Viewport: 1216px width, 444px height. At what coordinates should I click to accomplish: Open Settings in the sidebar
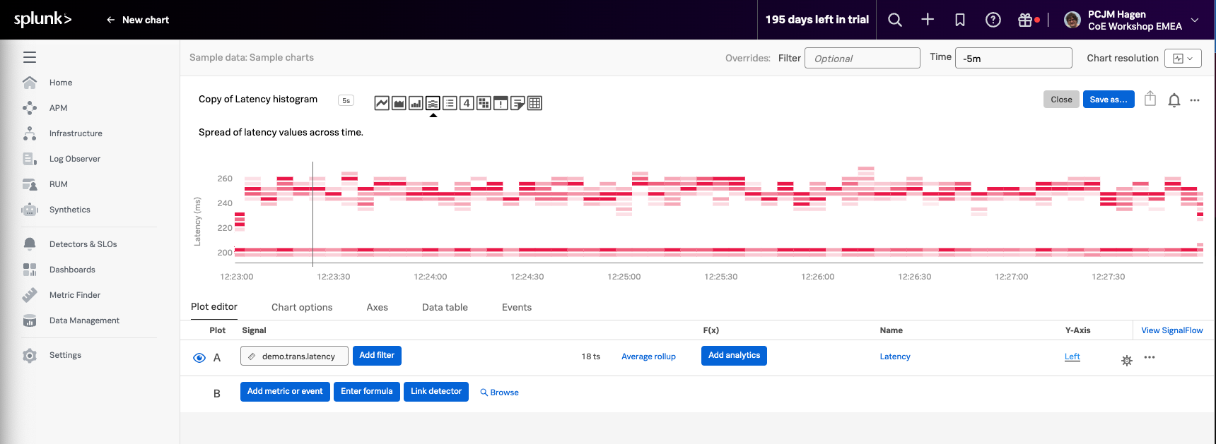click(x=65, y=355)
